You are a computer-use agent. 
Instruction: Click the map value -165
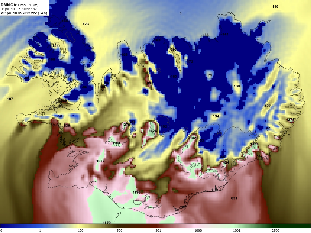[173, 76]
